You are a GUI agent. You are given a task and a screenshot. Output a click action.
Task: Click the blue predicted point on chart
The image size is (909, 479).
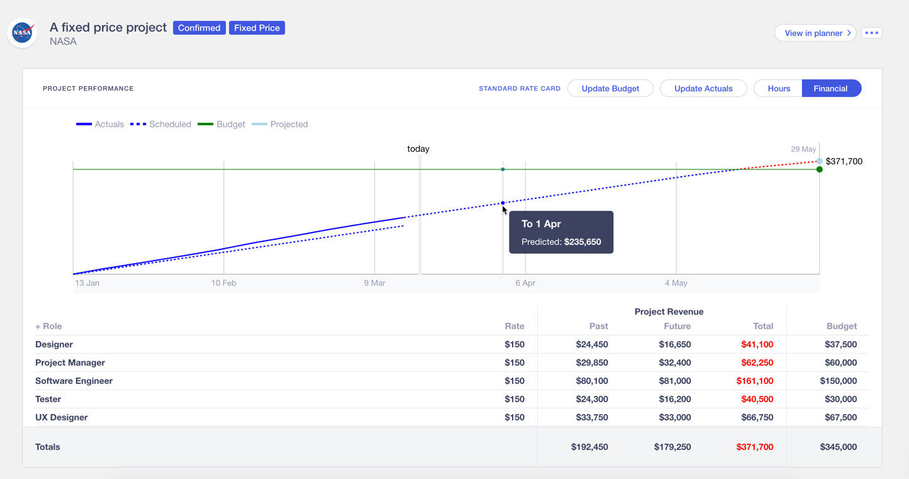click(503, 203)
